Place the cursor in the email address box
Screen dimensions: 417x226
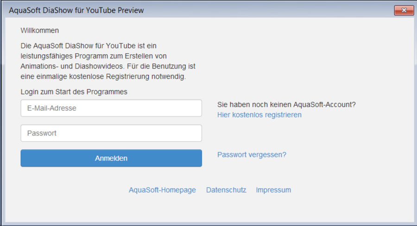(111, 108)
